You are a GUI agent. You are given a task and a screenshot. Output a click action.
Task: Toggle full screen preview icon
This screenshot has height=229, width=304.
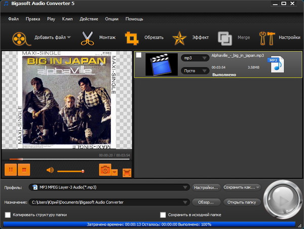click(x=127, y=172)
